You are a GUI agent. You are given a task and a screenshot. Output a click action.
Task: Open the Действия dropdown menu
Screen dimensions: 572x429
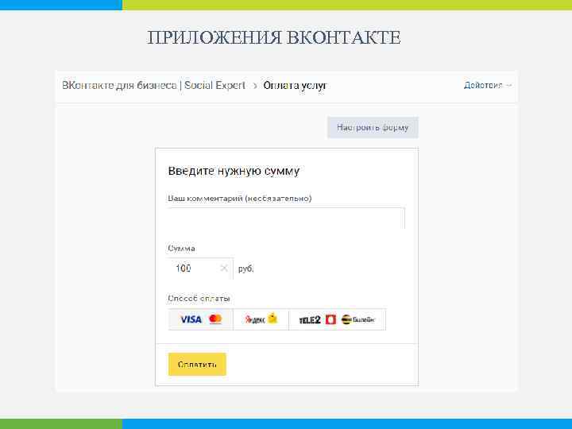pos(488,85)
